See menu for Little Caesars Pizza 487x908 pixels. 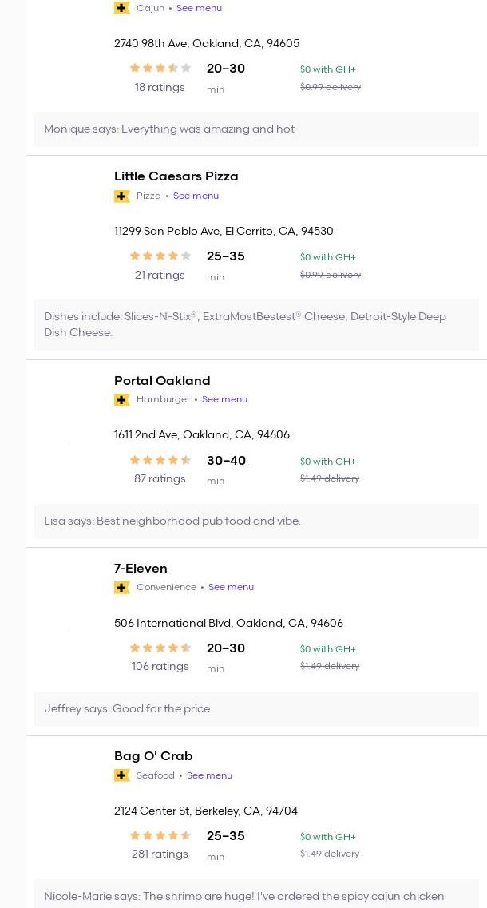click(196, 196)
